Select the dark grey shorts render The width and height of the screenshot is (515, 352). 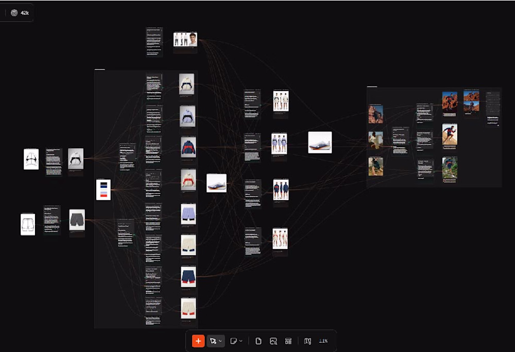tap(77, 220)
